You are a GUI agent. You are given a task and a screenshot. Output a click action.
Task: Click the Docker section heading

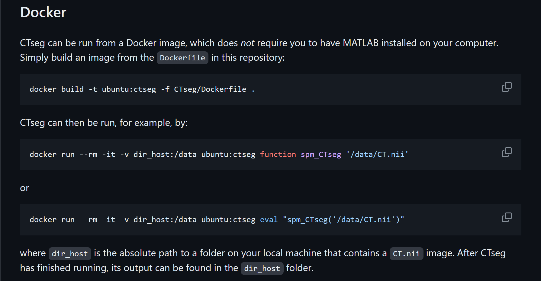(43, 12)
